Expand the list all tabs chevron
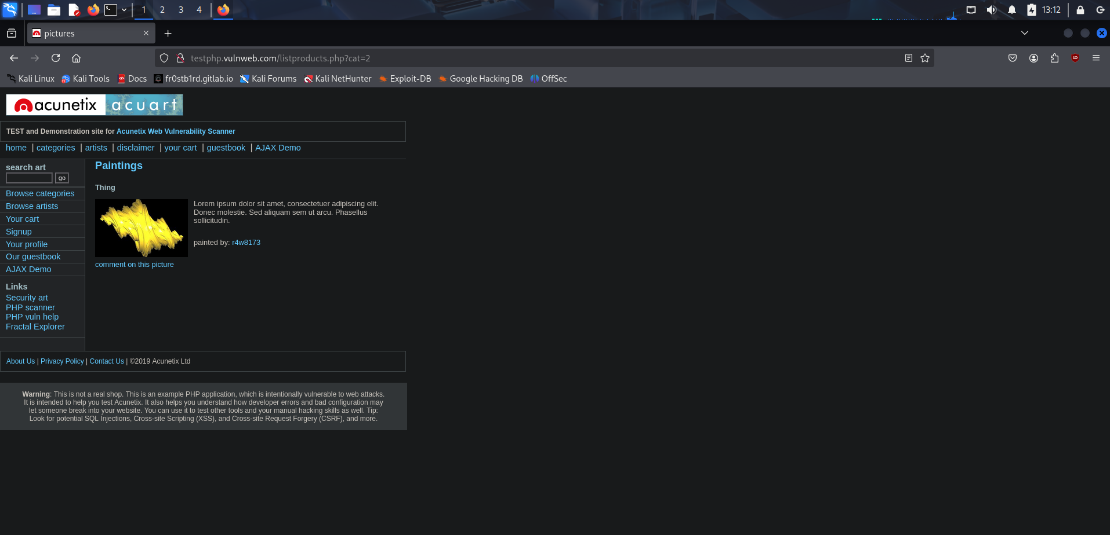Image resolution: width=1110 pixels, height=535 pixels. coord(1025,33)
